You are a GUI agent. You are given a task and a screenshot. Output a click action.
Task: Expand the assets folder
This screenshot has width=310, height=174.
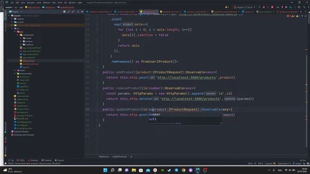pyautogui.click(x=15, y=70)
